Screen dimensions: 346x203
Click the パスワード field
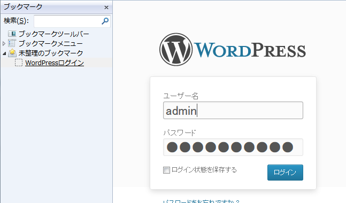click(233, 147)
